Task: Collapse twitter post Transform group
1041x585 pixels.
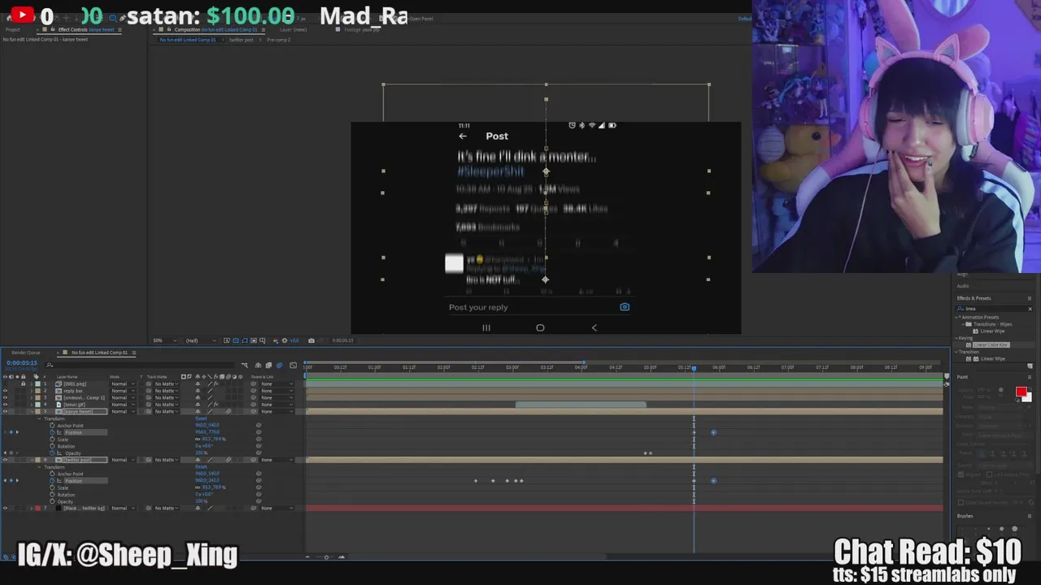Action: tap(39, 467)
